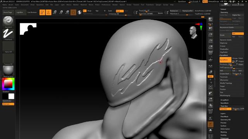248x139 pixels.
Task: Click the AAHalf icon
Action: click(210, 47)
